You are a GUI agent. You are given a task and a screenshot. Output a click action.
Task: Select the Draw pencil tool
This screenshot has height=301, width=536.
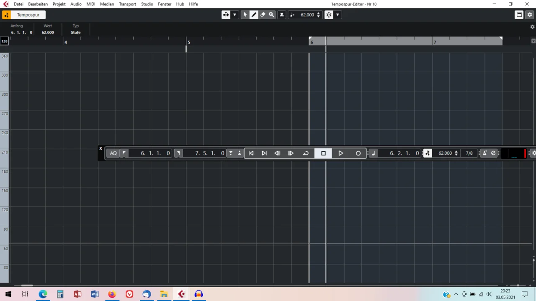(x=254, y=15)
